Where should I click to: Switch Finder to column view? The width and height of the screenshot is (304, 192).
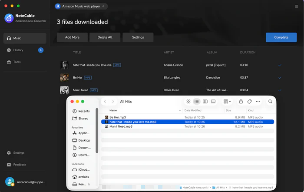point(205,102)
